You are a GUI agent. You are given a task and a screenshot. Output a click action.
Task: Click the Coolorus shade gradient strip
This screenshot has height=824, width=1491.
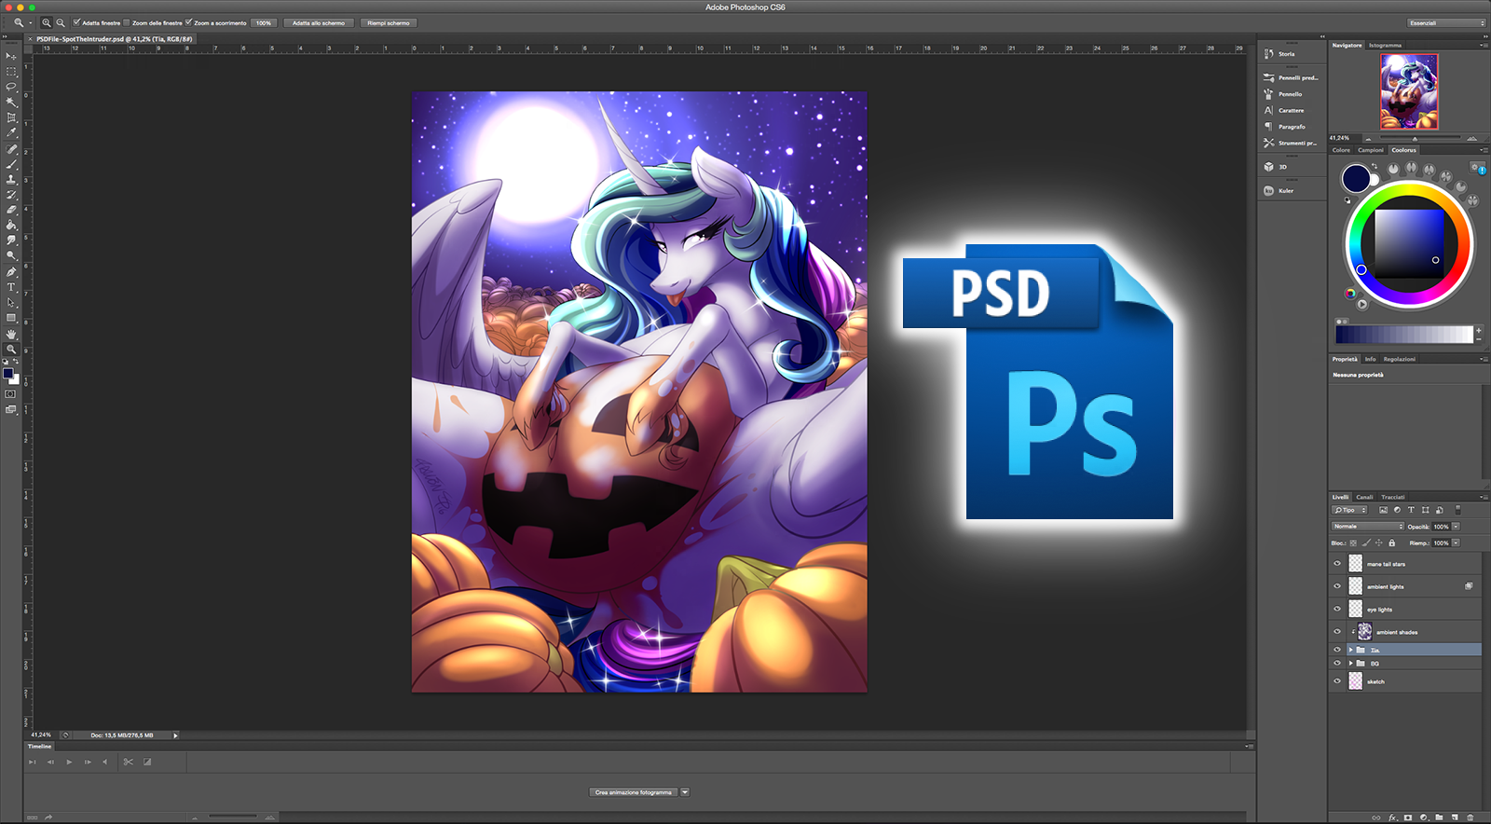coord(1404,334)
